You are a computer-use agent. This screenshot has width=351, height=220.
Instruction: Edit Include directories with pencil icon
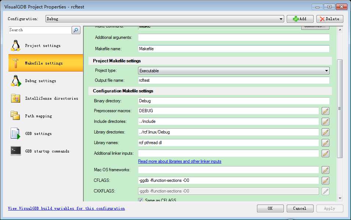325,122
